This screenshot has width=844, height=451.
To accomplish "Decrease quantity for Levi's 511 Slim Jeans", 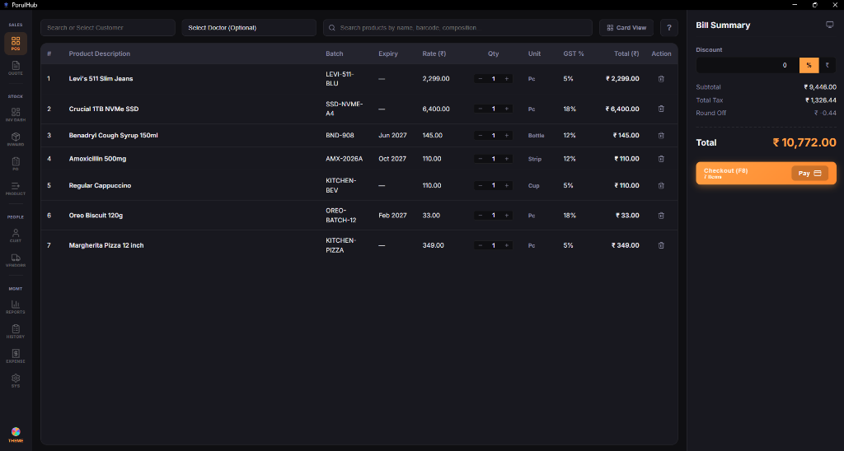I will [481, 78].
